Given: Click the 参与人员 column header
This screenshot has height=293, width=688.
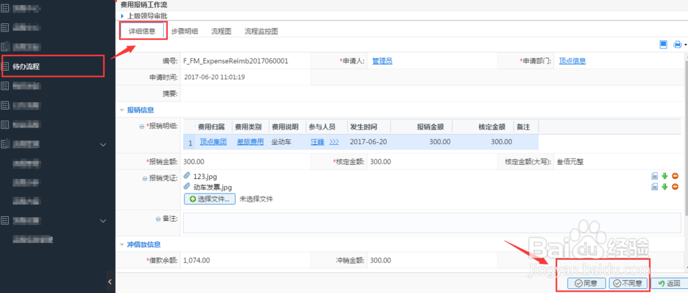Looking at the screenshot, I should (x=322, y=127).
